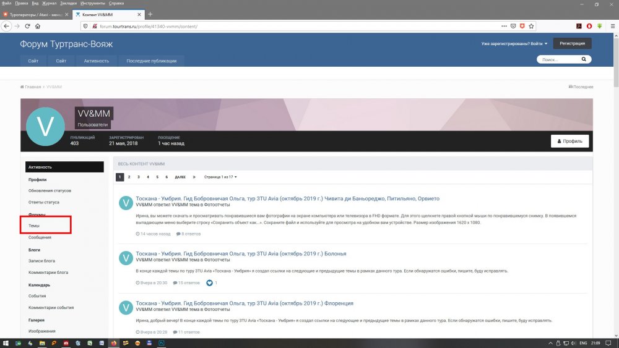The width and height of the screenshot is (619, 348).
Task: Click the forum 'Поиск...' search field
Action: (557, 60)
